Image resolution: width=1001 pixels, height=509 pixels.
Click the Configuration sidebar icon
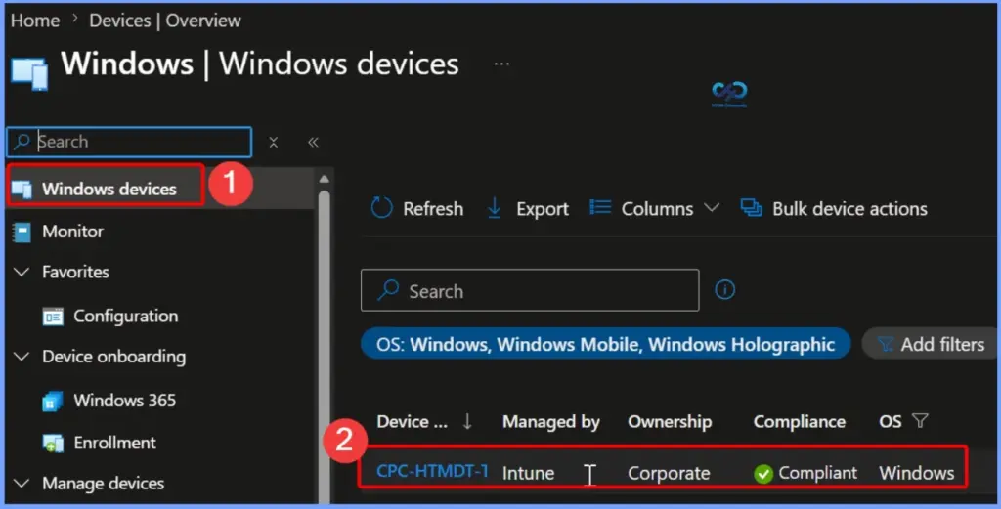[x=53, y=317]
